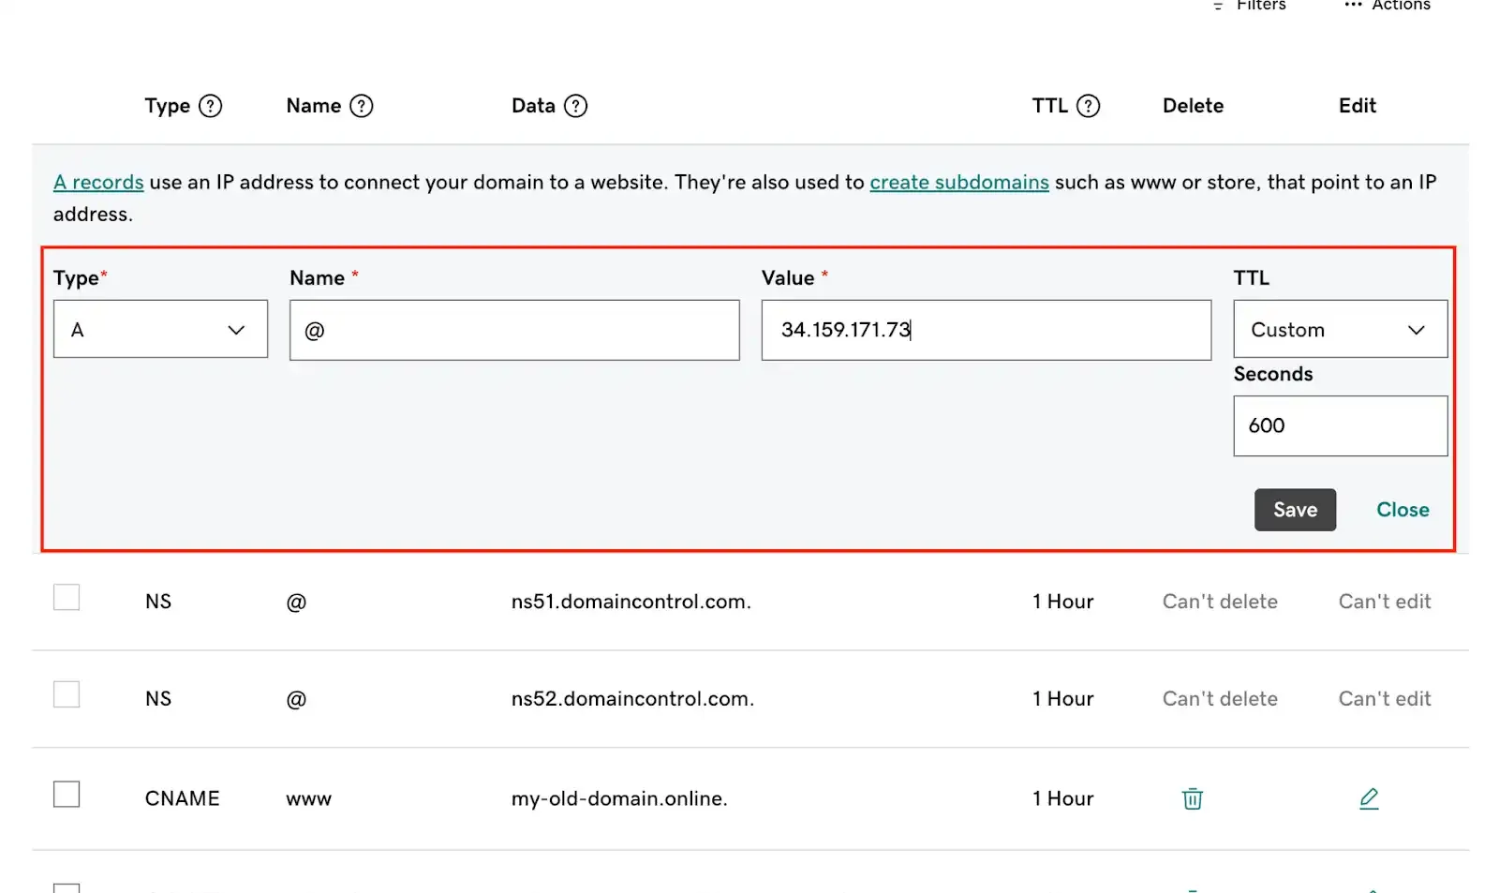Click the help icon next to Type header
Image resolution: width=1499 pixels, height=893 pixels.
tap(211, 106)
